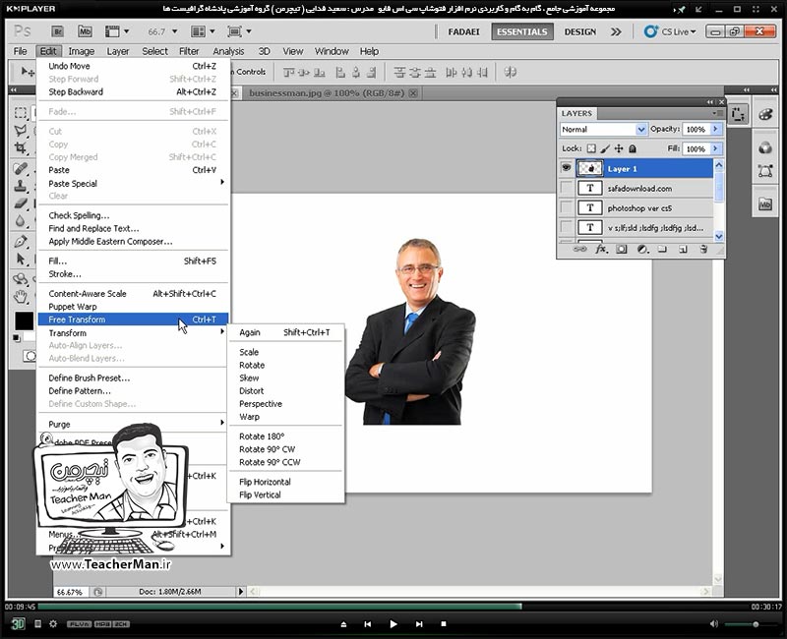Screen dimensions: 787x639
Task: Play the video in KMPlayer
Action: pyautogui.click(x=393, y=624)
